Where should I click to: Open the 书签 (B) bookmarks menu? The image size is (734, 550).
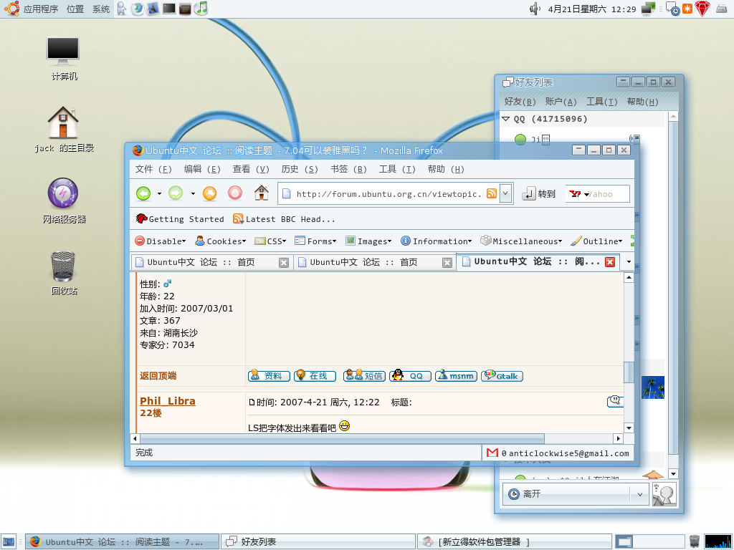[x=348, y=169]
